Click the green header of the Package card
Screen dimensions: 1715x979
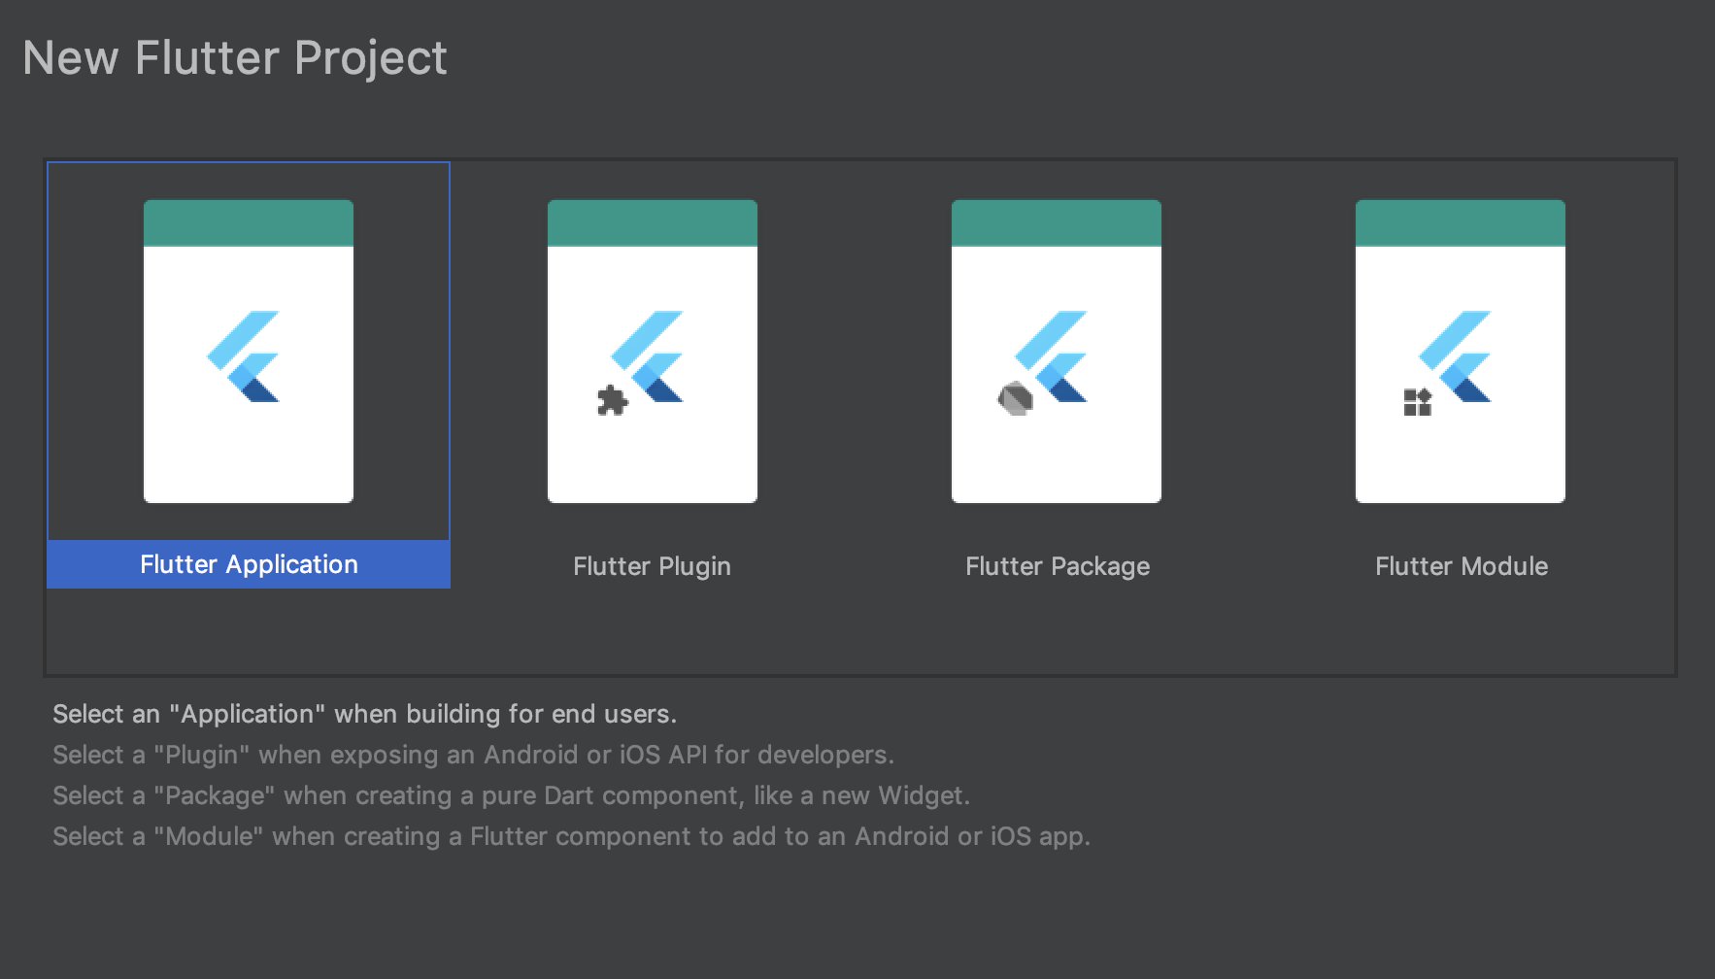(1057, 223)
